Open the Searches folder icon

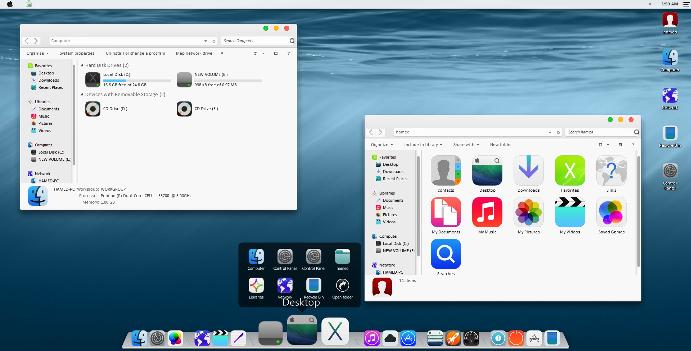(x=446, y=254)
